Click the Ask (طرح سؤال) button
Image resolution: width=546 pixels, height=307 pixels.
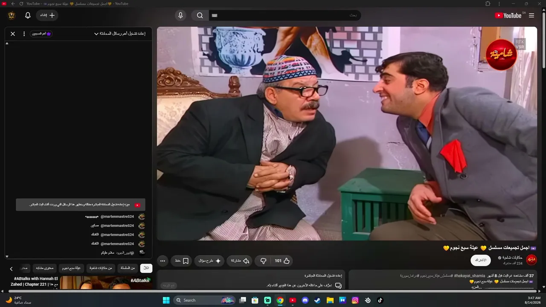coord(209,261)
